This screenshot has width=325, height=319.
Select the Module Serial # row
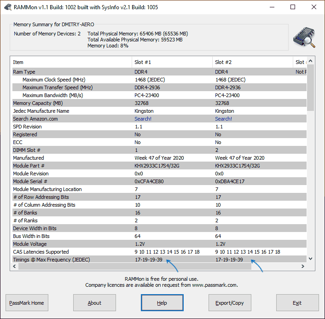pos(159,181)
